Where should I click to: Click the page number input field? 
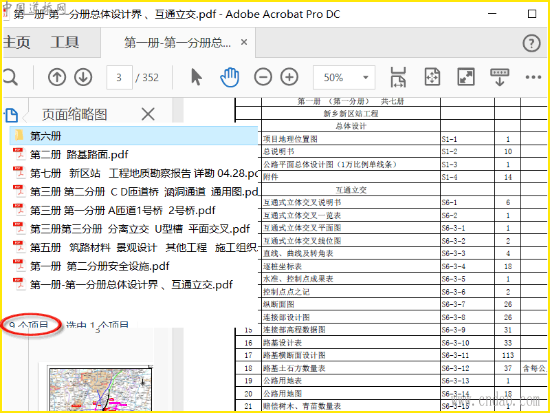coord(120,77)
